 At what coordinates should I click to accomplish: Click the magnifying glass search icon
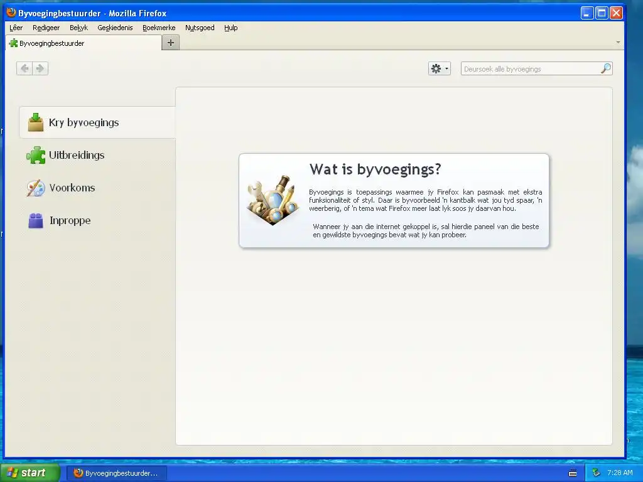606,68
